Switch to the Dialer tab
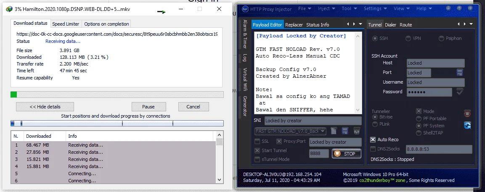The height and width of the screenshot is (192, 485). tap(390, 25)
